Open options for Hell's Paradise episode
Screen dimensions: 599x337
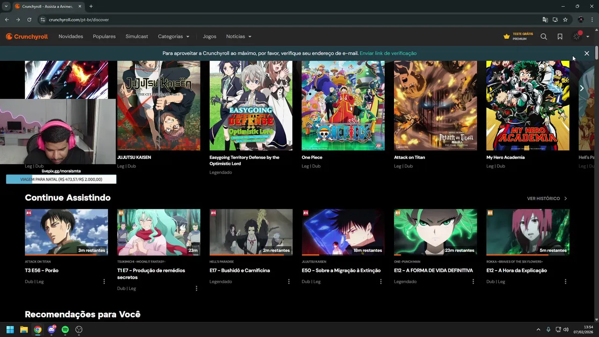289,281
